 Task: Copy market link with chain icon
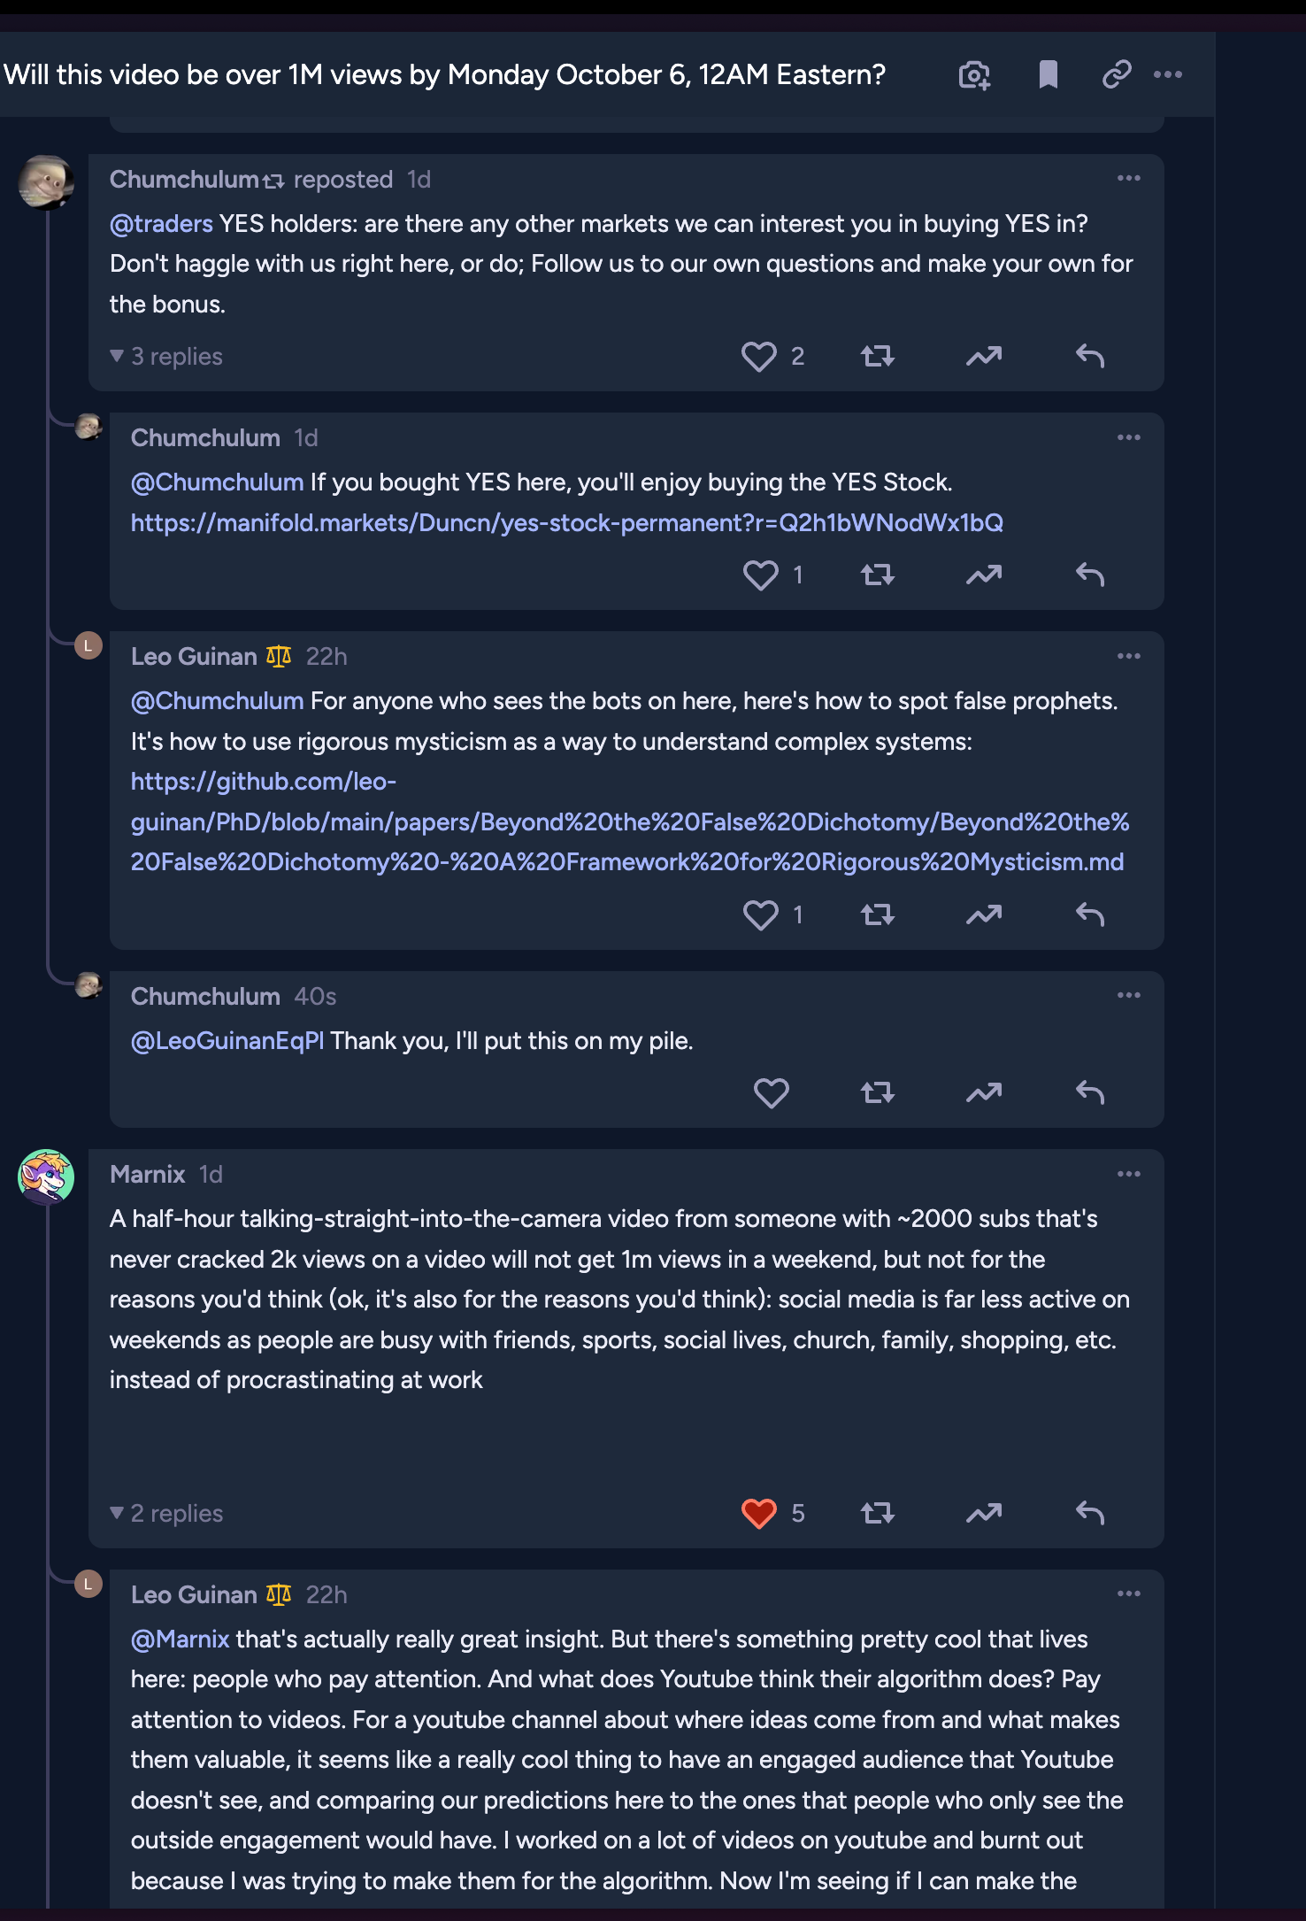click(1117, 75)
